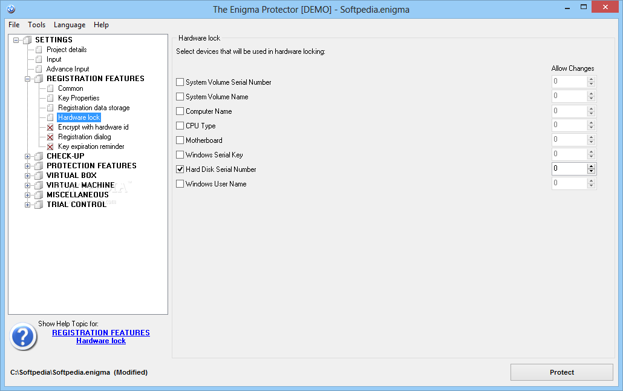Enable Windows User Name checkbox
This screenshot has height=391, width=623.
coord(180,184)
